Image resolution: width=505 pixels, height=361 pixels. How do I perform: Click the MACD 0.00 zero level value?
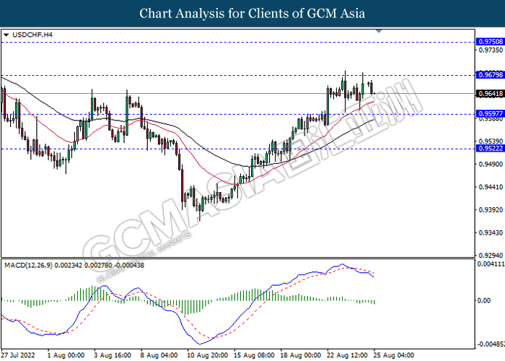(484, 300)
